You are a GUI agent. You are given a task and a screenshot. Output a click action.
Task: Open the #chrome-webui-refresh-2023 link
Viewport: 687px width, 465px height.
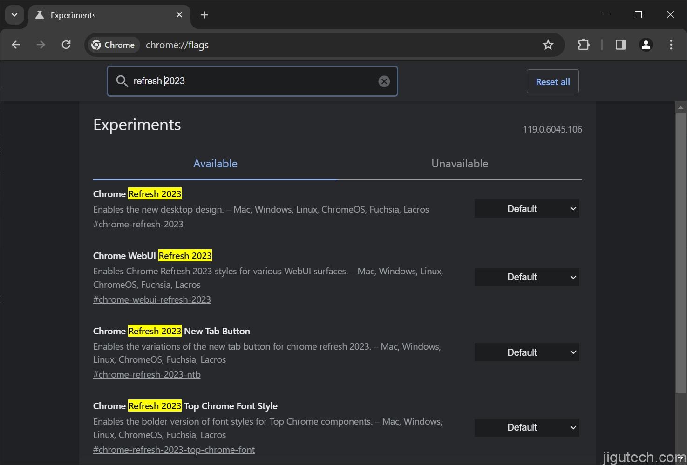click(152, 299)
